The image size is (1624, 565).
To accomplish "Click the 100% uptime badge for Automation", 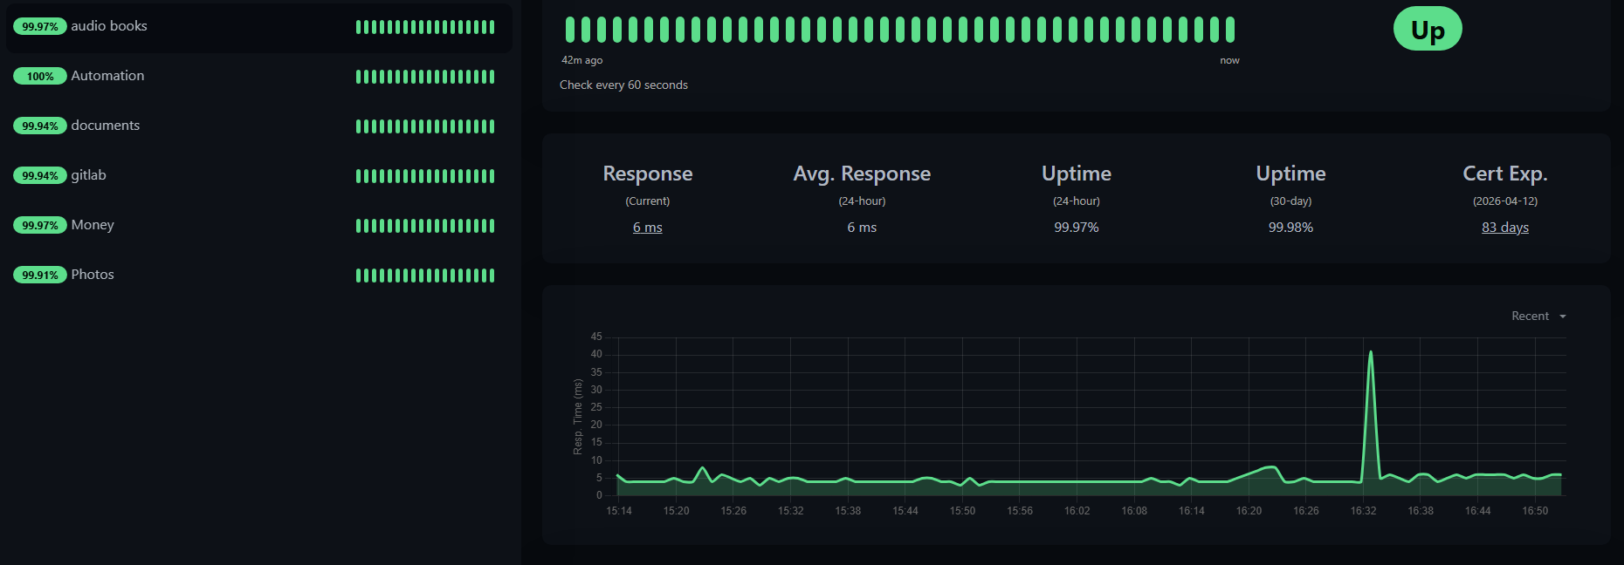I will [x=40, y=77].
